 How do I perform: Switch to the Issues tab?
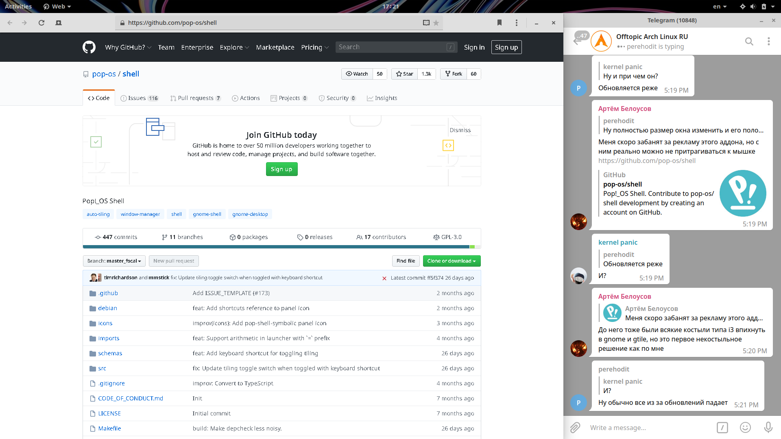[140, 98]
